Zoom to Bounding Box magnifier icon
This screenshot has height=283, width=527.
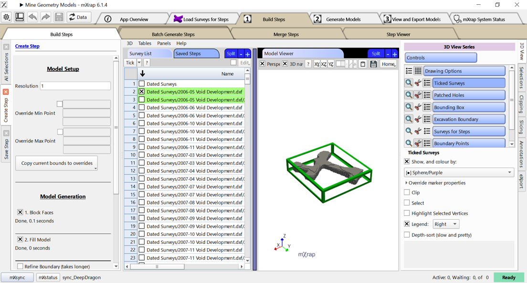pyautogui.click(x=409, y=107)
